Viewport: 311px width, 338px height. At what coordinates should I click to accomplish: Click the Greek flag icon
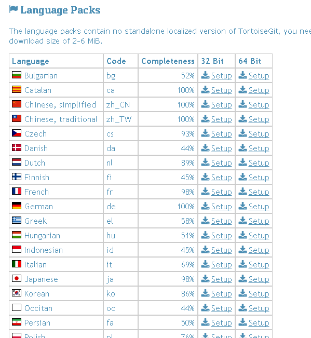17,220
